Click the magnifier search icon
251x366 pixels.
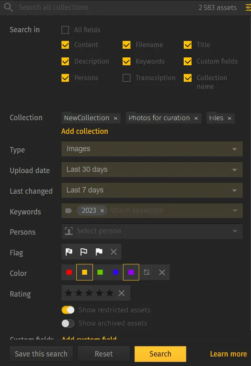click(8, 7)
